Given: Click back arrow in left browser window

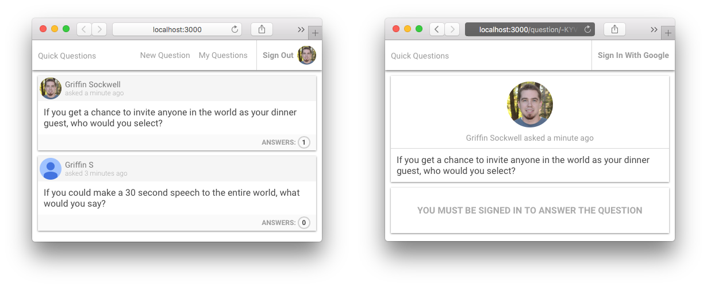Looking at the screenshot, I should 84,29.
